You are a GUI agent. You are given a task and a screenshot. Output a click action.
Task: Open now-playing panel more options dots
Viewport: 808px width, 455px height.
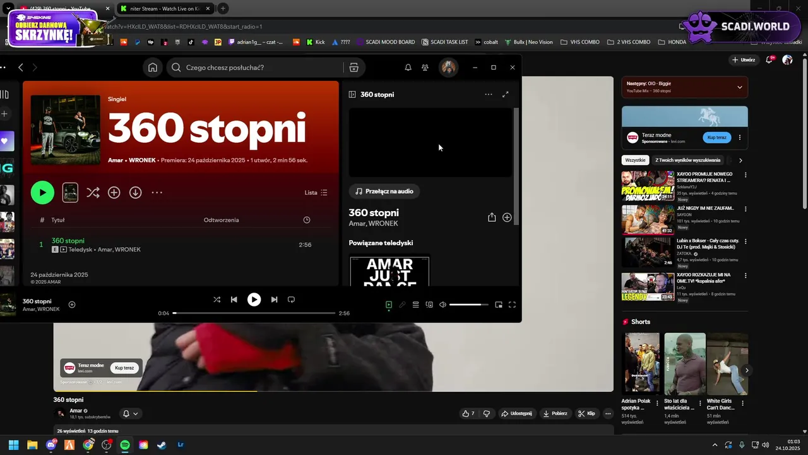click(x=489, y=94)
